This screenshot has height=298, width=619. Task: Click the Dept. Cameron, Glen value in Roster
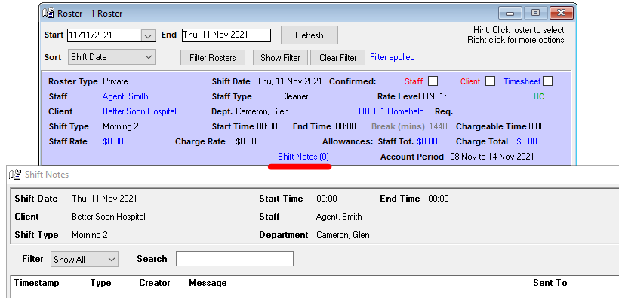(x=262, y=111)
